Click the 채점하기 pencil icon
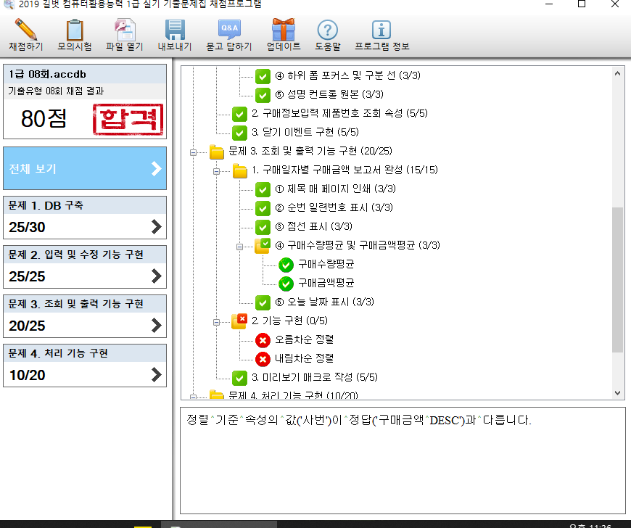631x528 pixels. (25, 30)
